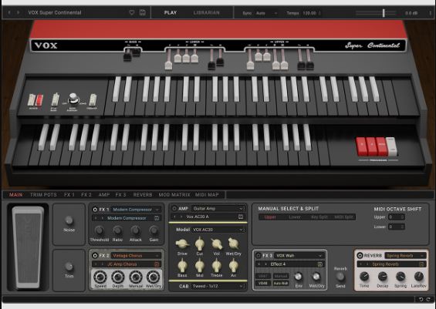Screen dimensions: 436x309
Task: Open the CAB Tweed 1x12 dropdown
Action: tap(218, 286)
